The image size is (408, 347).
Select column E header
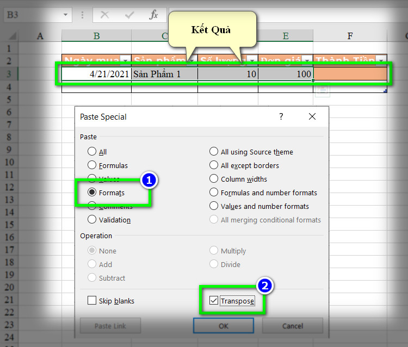coord(286,36)
